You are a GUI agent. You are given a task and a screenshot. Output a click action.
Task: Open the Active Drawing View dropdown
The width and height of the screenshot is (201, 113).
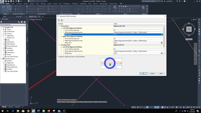click(x=13, y=24)
